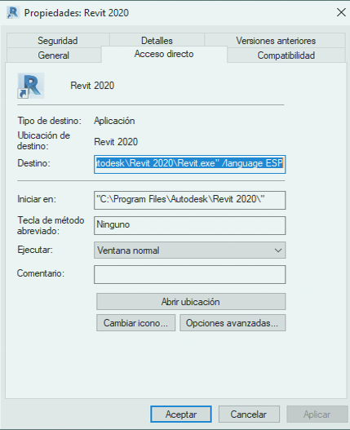This screenshot has height=430, width=350.
Task: Click the Ejecutar label
Action: (35, 250)
